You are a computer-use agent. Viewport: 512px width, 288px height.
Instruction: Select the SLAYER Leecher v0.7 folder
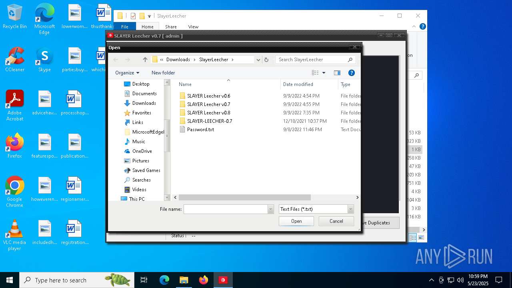[208, 104]
